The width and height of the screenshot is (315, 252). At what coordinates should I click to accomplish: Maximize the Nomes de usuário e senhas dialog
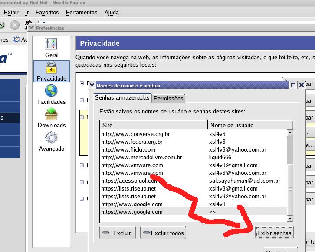click(293, 85)
